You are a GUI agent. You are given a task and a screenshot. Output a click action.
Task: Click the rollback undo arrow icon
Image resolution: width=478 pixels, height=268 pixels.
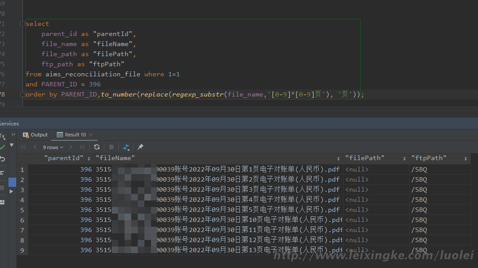click(3, 159)
